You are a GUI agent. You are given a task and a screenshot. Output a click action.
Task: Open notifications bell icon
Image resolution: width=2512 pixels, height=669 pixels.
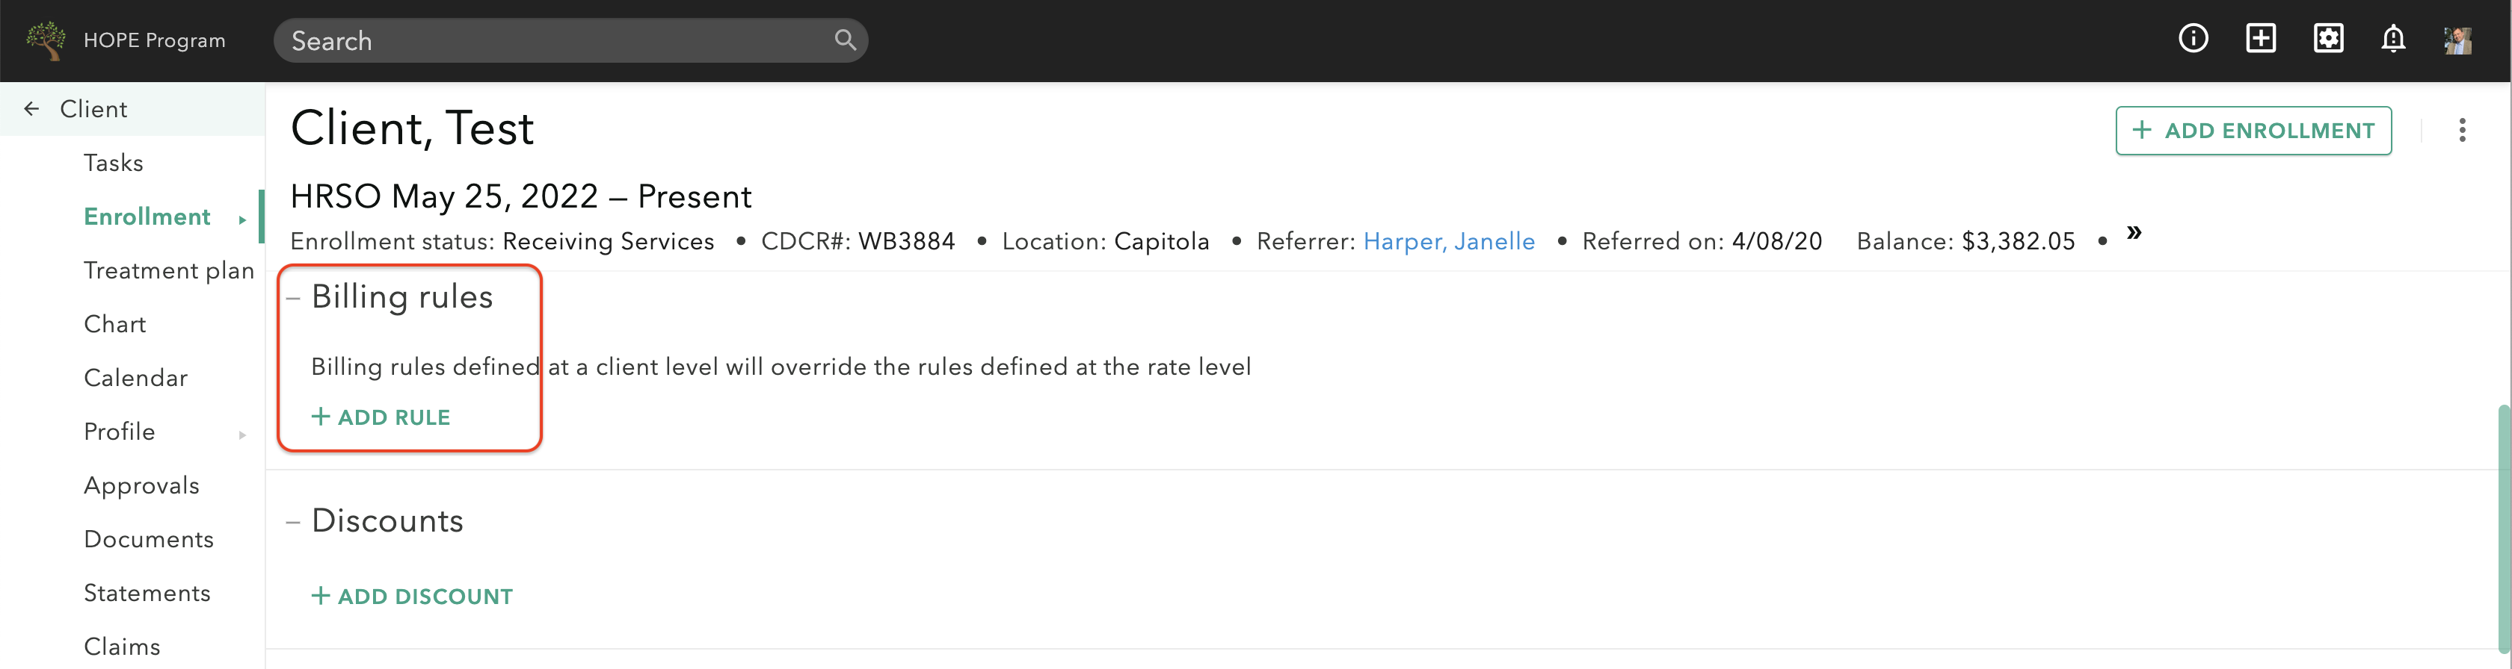point(2393,39)
